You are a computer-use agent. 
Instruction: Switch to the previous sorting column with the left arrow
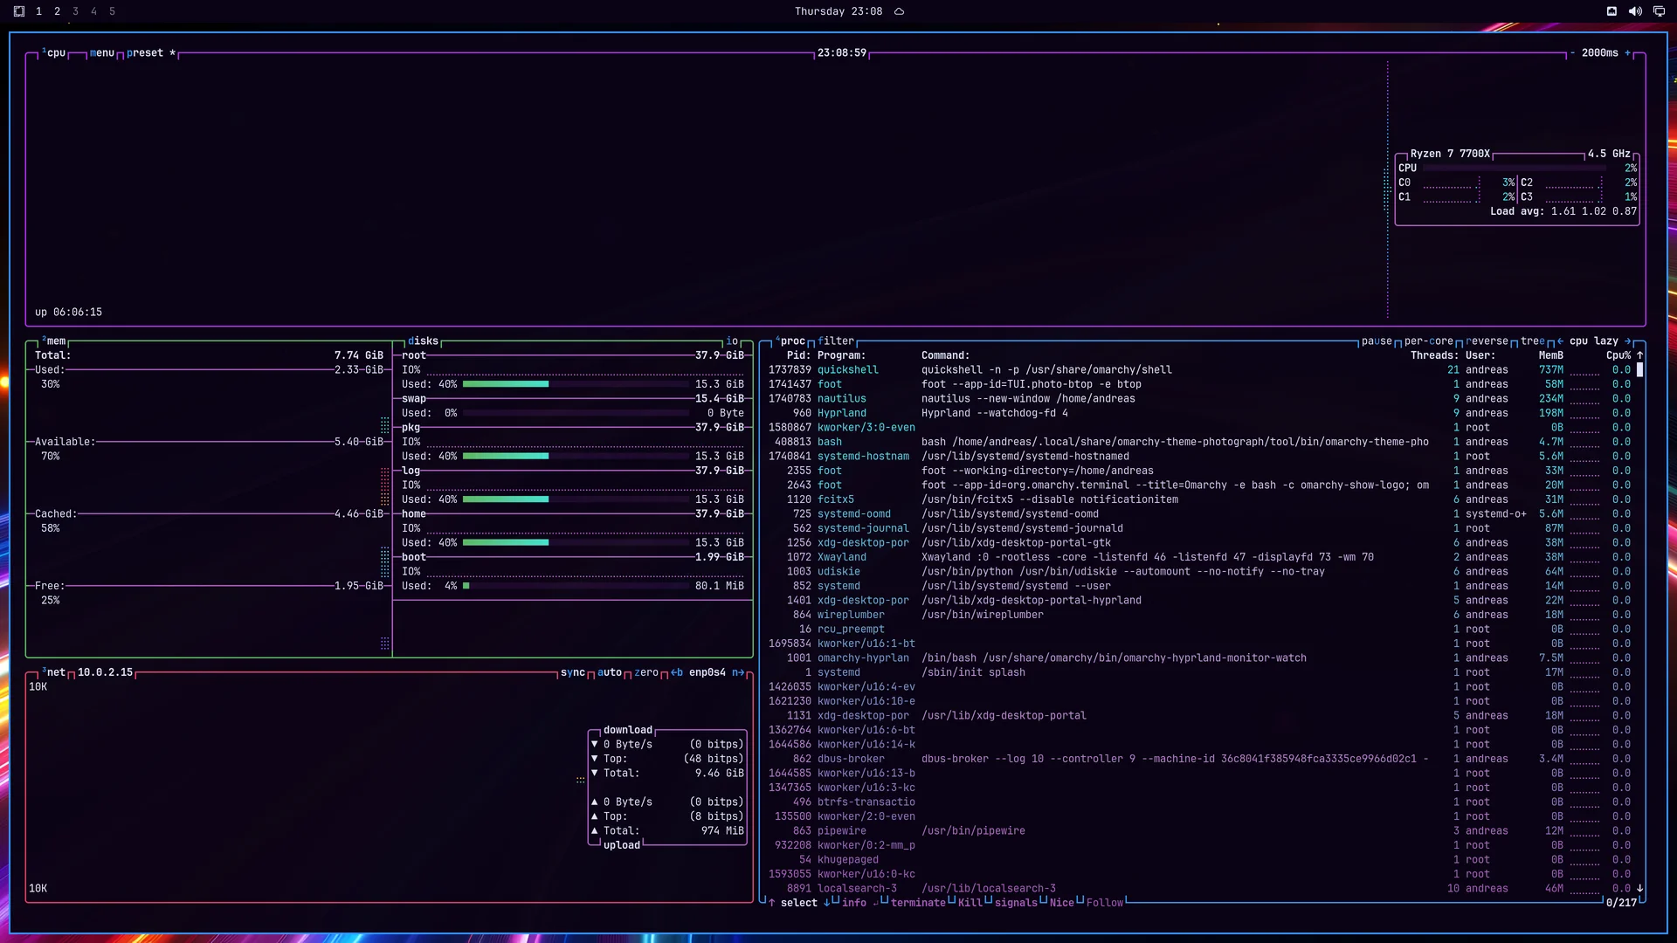(1560, 341)
